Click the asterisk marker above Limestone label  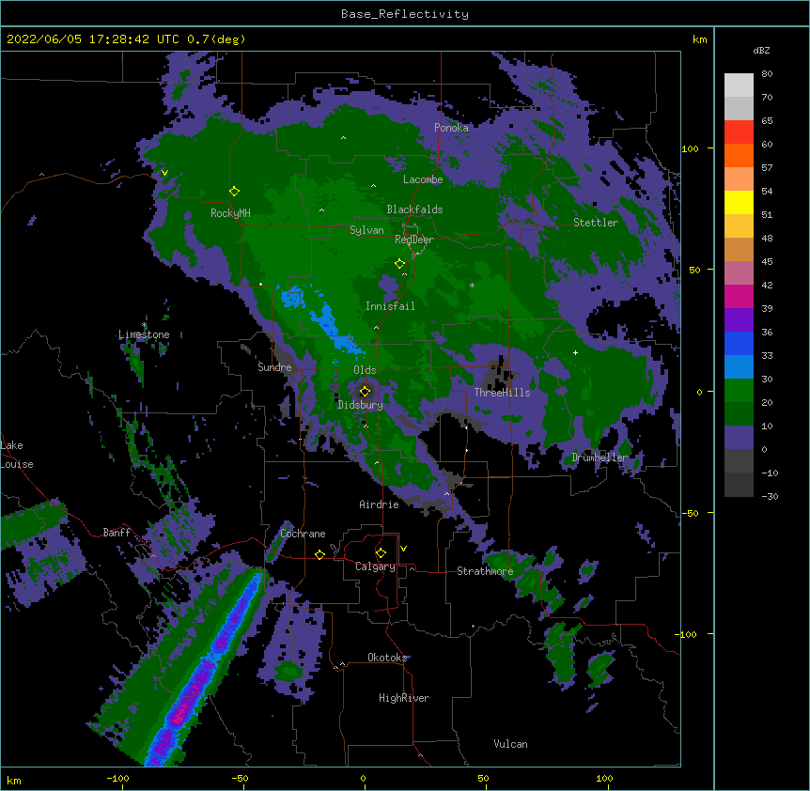coord(144,325)
